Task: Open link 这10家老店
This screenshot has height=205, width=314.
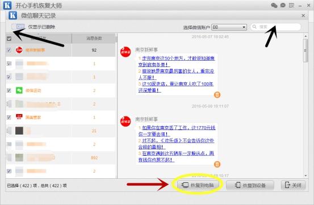Action: 176,87
